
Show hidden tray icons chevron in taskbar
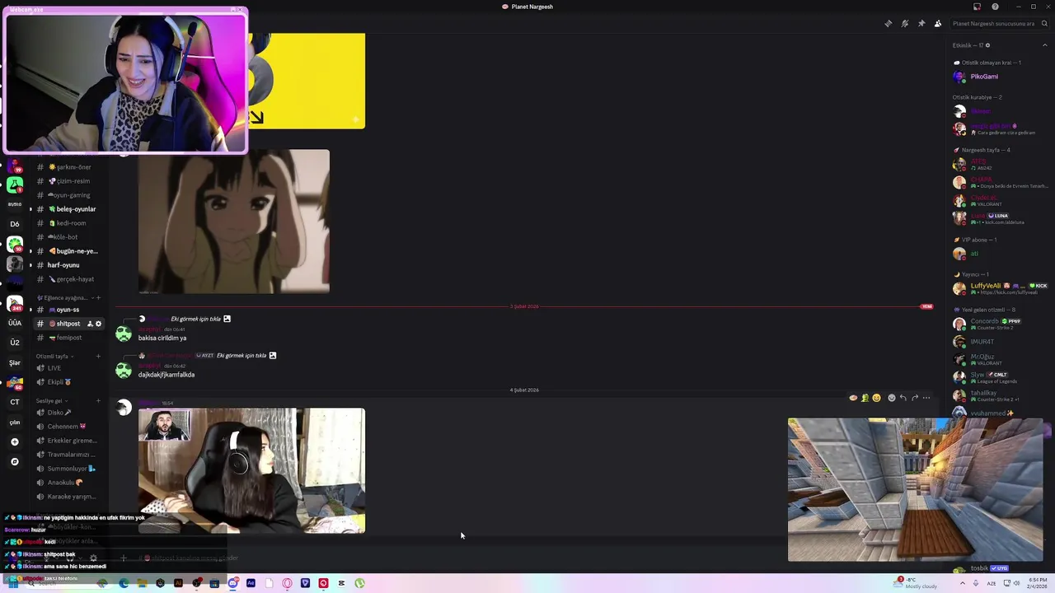pos(963,583)
